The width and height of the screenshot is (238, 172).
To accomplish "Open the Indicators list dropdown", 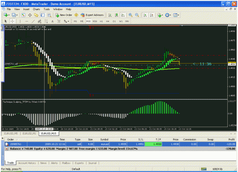I will tap(160, 15).
